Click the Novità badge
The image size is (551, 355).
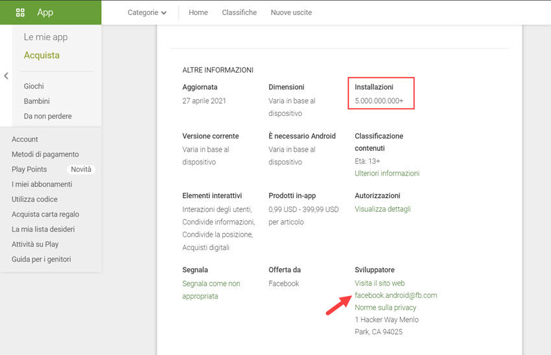[81, 169]
